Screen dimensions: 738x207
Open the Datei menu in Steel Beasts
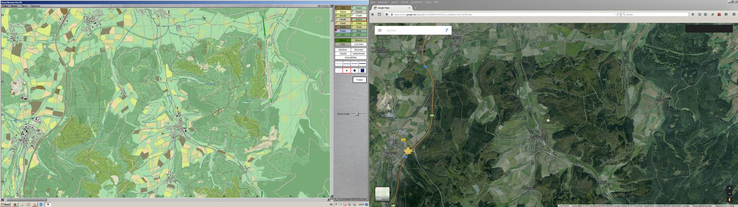(x=5, y=6)
